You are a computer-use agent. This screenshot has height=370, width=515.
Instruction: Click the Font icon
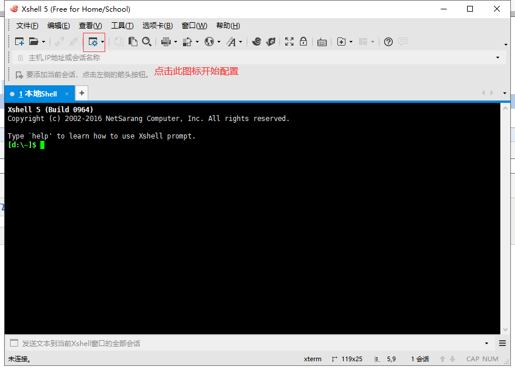pos(231,42)
